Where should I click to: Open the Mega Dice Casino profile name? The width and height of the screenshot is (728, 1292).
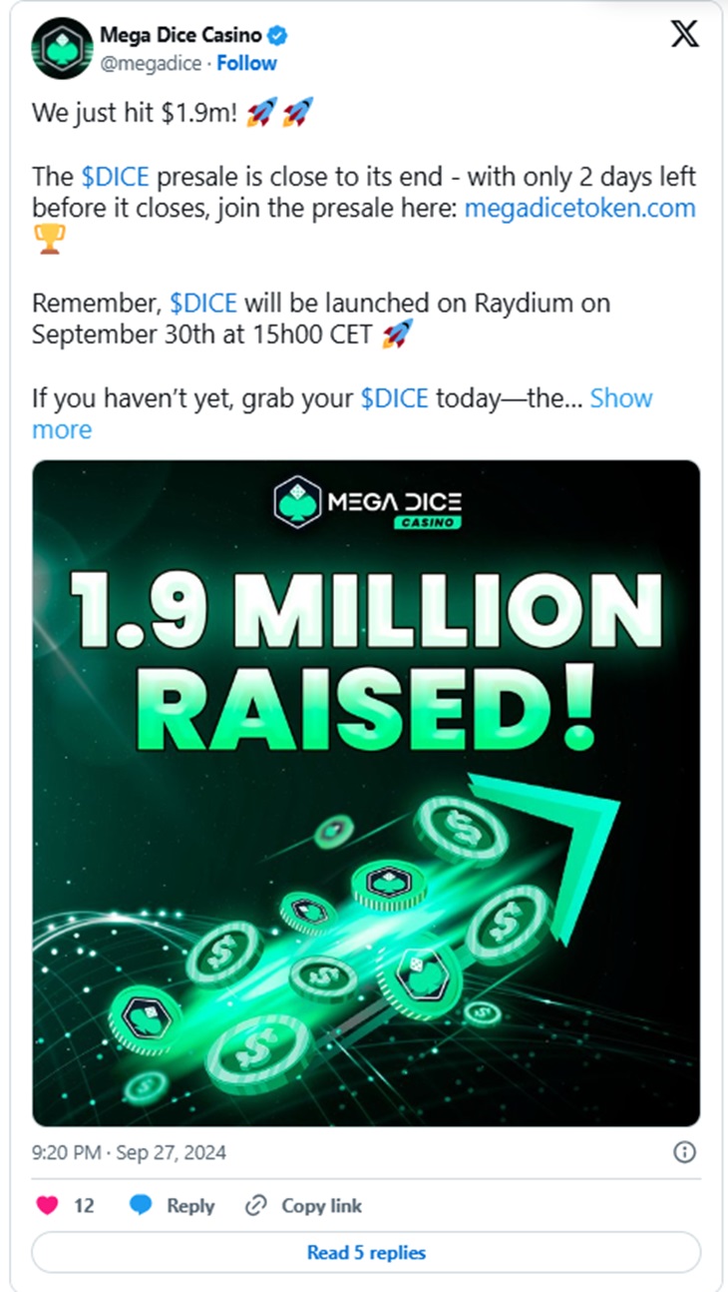[x=181, y=36]
